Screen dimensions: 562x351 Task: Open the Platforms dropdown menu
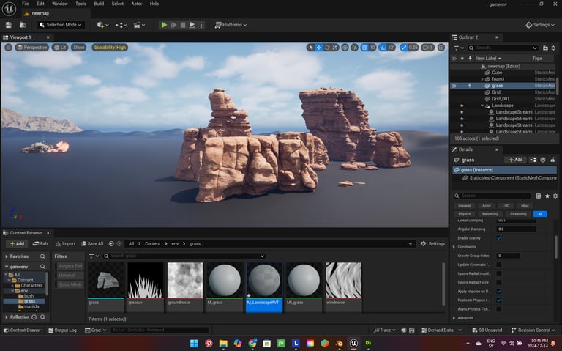(231, 25)
